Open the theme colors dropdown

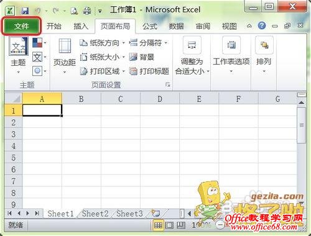click(39, 42)
